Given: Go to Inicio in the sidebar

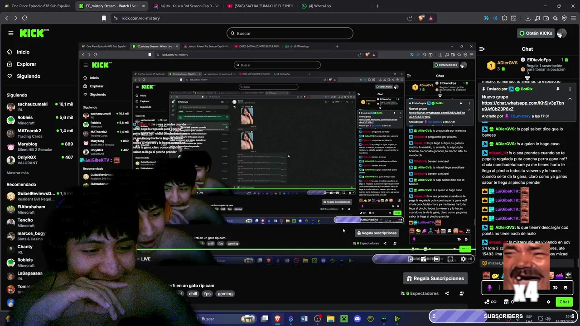Looking at the screenshot, I should tap(18, 52).
